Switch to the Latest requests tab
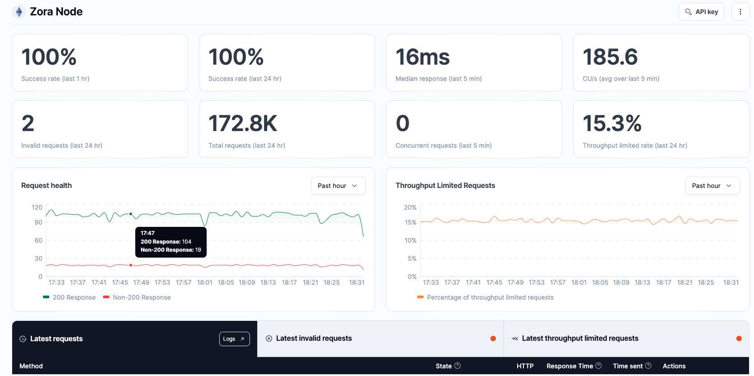 (135, 339)
